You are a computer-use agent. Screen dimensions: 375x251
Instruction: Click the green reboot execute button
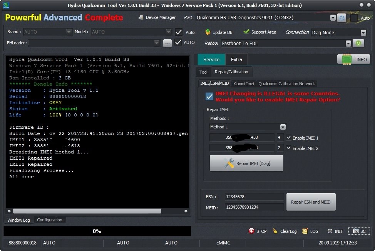click(358, 43)
